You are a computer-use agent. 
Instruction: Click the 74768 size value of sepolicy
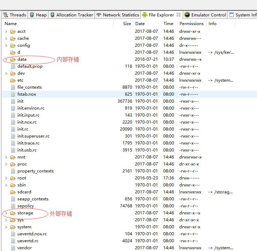(126, 206)
